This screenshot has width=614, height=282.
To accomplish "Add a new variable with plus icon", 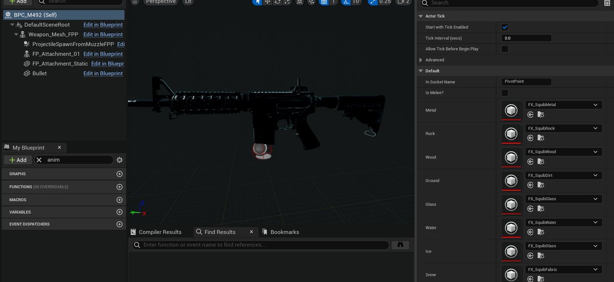I will pos(120,212).
